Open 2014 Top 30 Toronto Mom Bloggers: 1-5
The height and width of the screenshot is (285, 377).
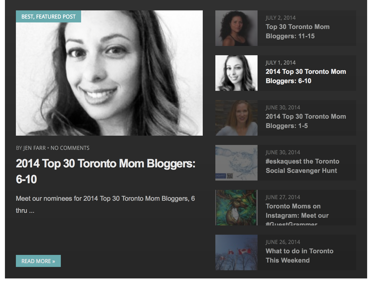(306, 121)
